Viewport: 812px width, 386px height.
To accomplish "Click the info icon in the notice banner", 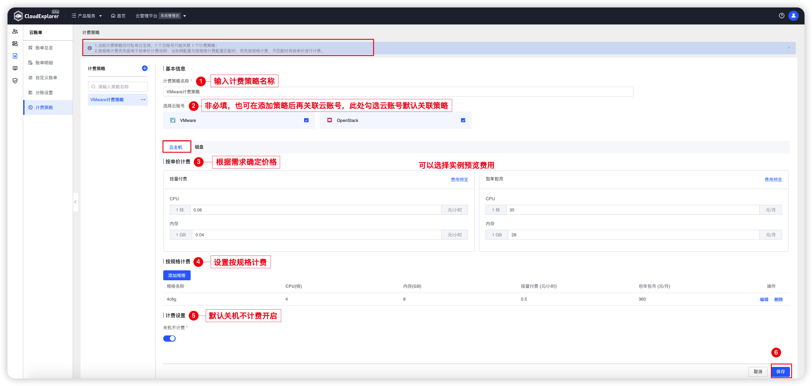I will click(90, 48).
